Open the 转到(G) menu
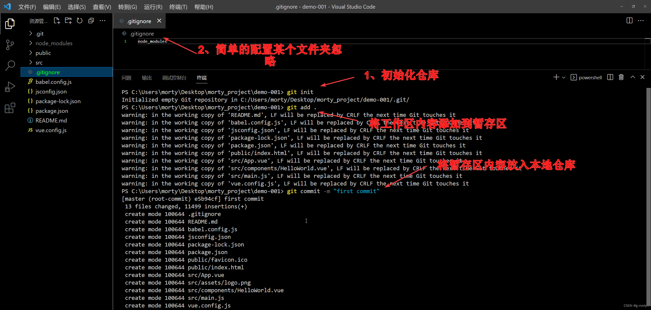This screenshot has width=651, height=310. point(128,7)
